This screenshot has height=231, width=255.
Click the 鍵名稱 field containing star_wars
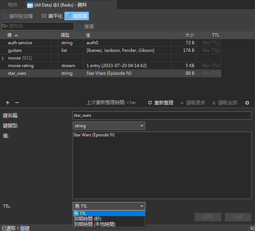coord(162,115)
